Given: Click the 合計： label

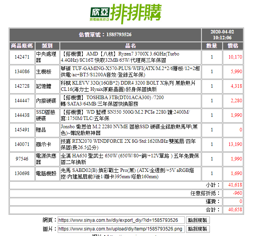Looking at the screenshot, I should [213, 210].
